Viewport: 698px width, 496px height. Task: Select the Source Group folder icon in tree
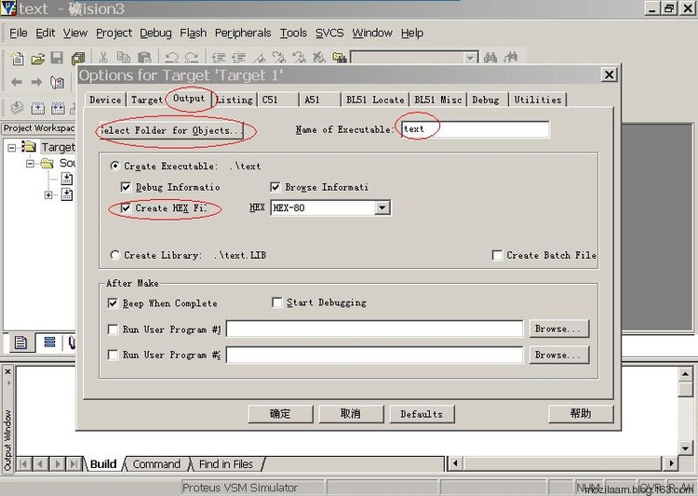click(x=47, y=163)
